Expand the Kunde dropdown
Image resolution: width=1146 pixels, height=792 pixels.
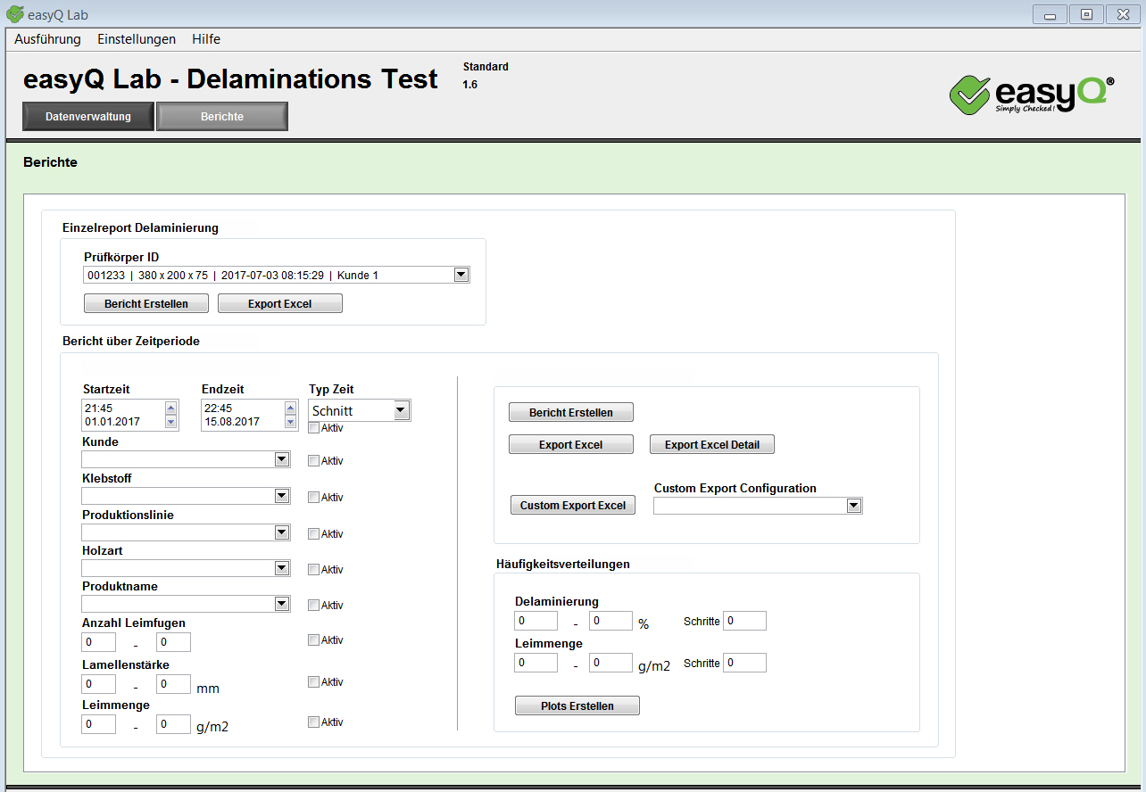[282, 459]
